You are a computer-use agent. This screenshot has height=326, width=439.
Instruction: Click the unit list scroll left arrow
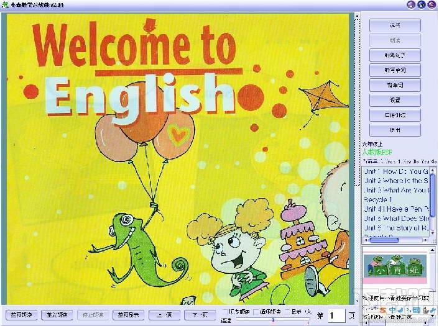[365, 240]
